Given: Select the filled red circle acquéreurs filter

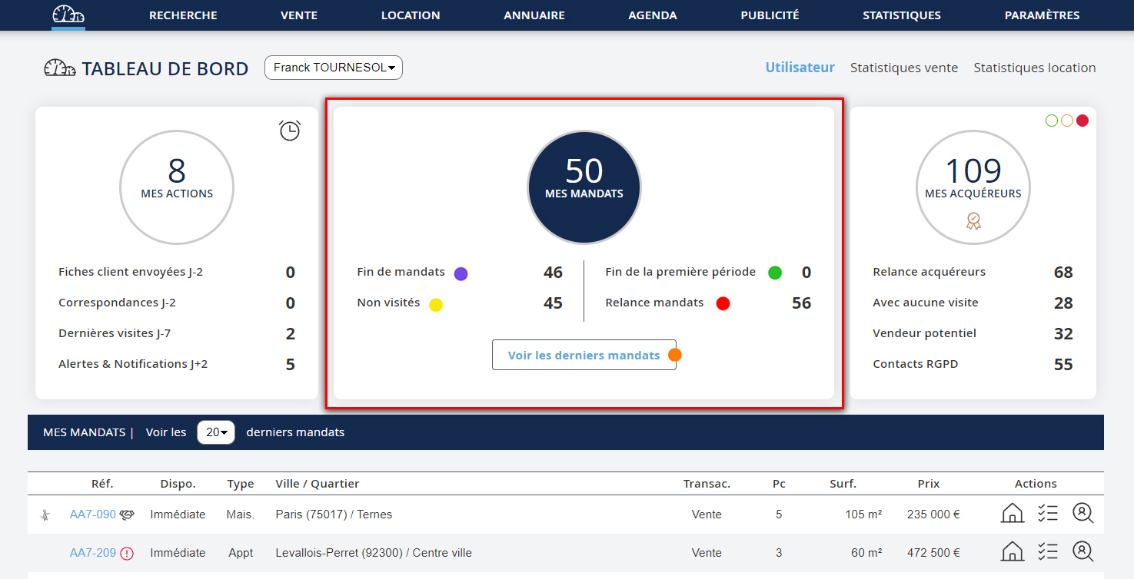Looking at the screenshot, I should tap(1082, 121).
